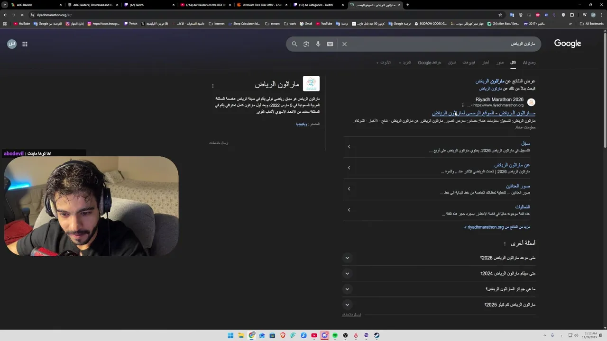Open OBS Studio from taskbar
Viewport: 607px width, 341px height.
(345, 335)
